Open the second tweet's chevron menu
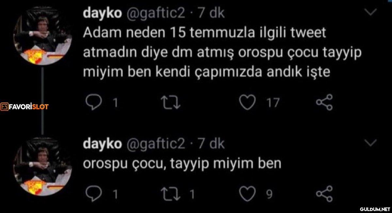 tap(370, 142)
